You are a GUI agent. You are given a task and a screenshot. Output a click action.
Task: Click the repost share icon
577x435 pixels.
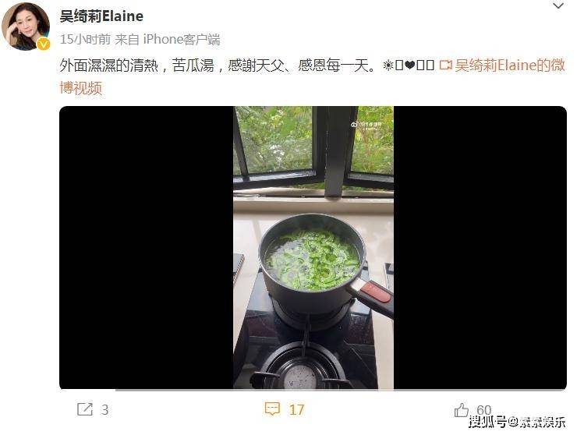85,409
